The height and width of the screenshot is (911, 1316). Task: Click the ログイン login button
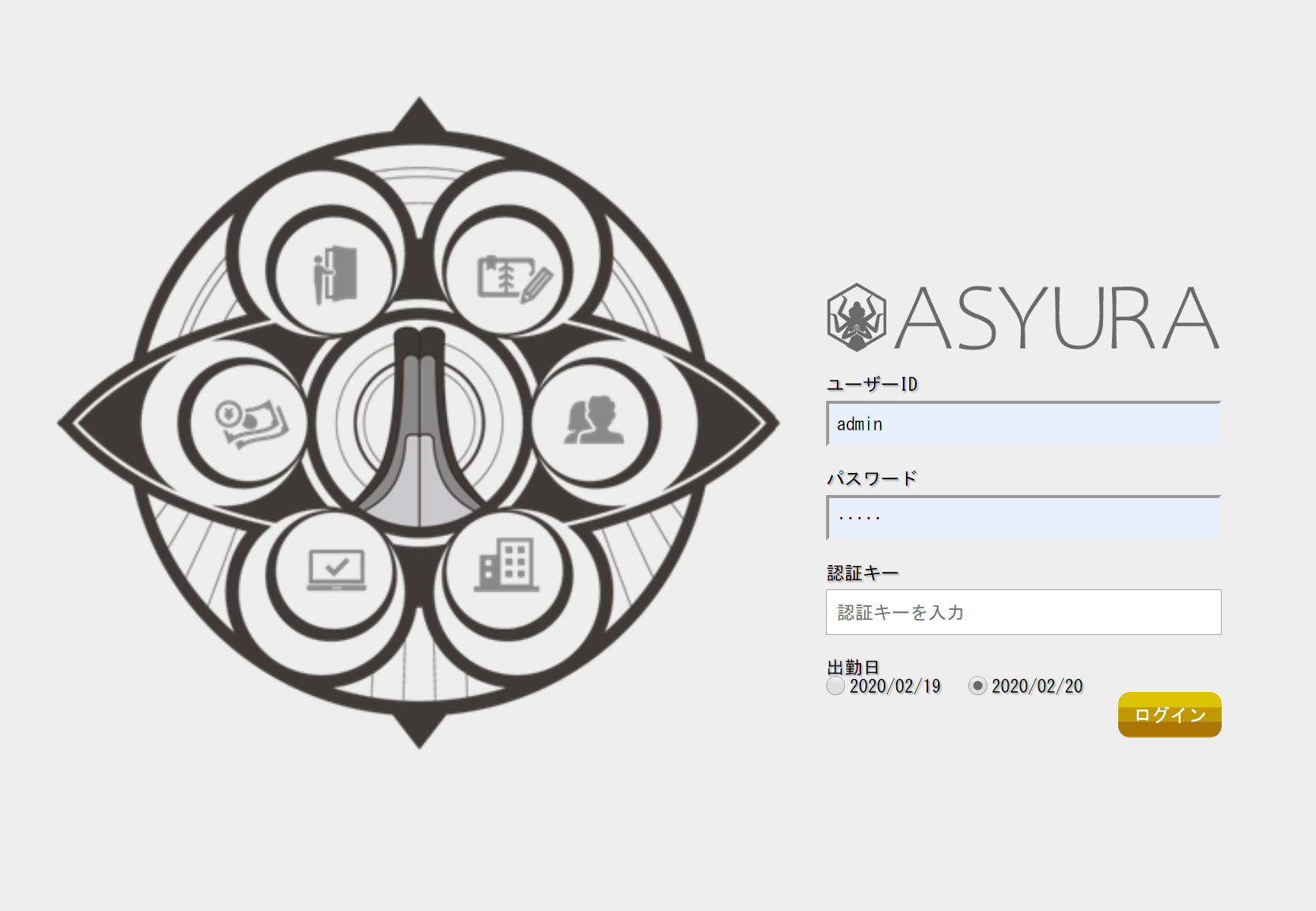point(1169,715)
